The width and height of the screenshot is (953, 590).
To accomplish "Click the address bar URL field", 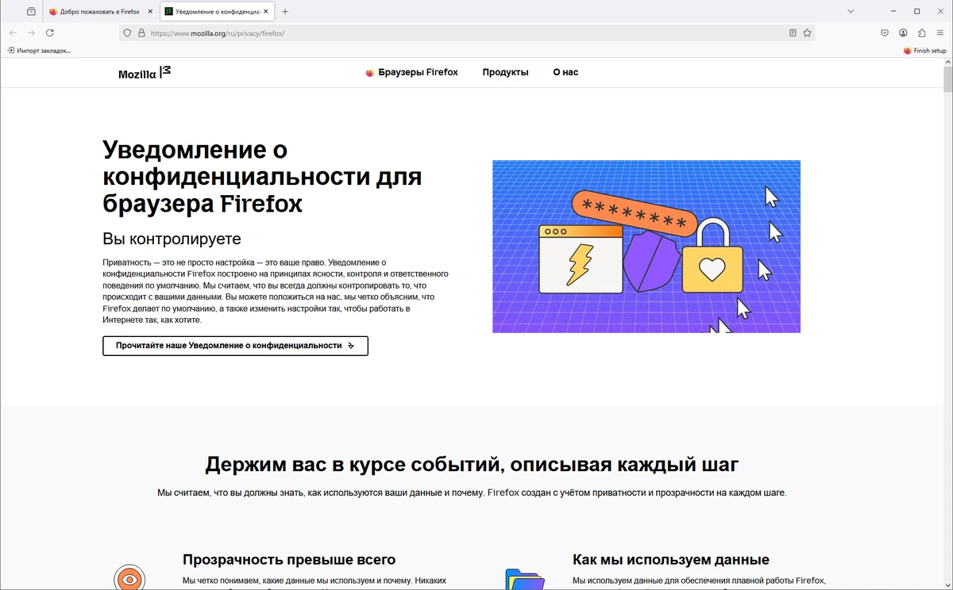I will [467, 33].
